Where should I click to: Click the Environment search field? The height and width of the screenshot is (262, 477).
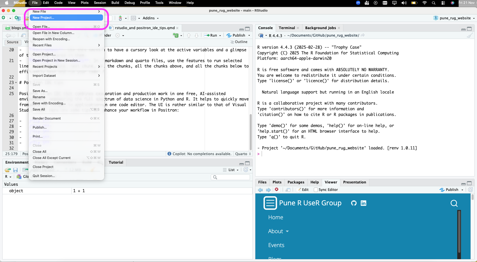(230, 177)
